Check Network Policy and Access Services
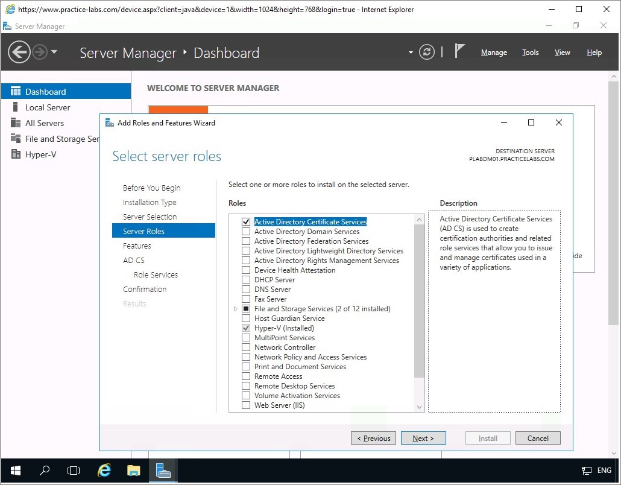The width and height of the screenshot is (621, 485). click(x=246, y=357)
